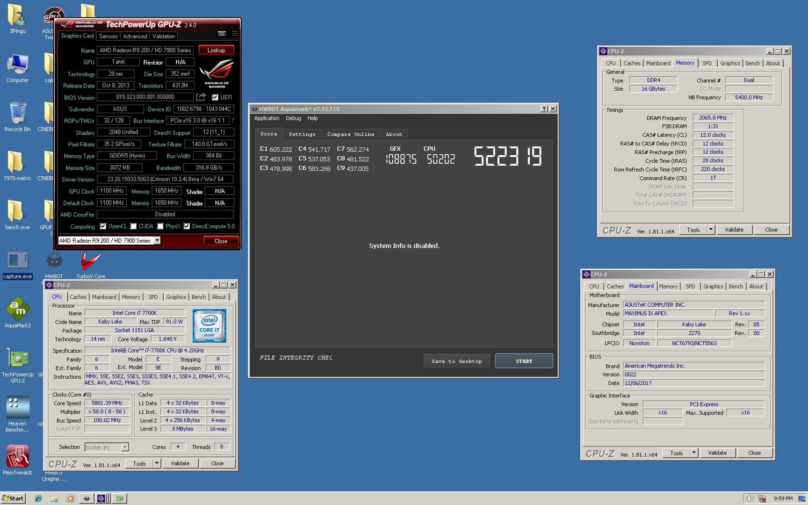The image size is (808, 505).
Task: Click the BIOS version share/export icon
Action: click(x=201, y=97)
